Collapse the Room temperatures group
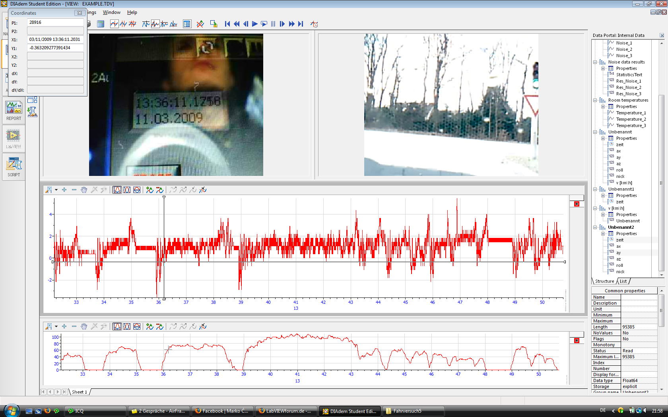 pyautogui.click(x=595, y=100)
